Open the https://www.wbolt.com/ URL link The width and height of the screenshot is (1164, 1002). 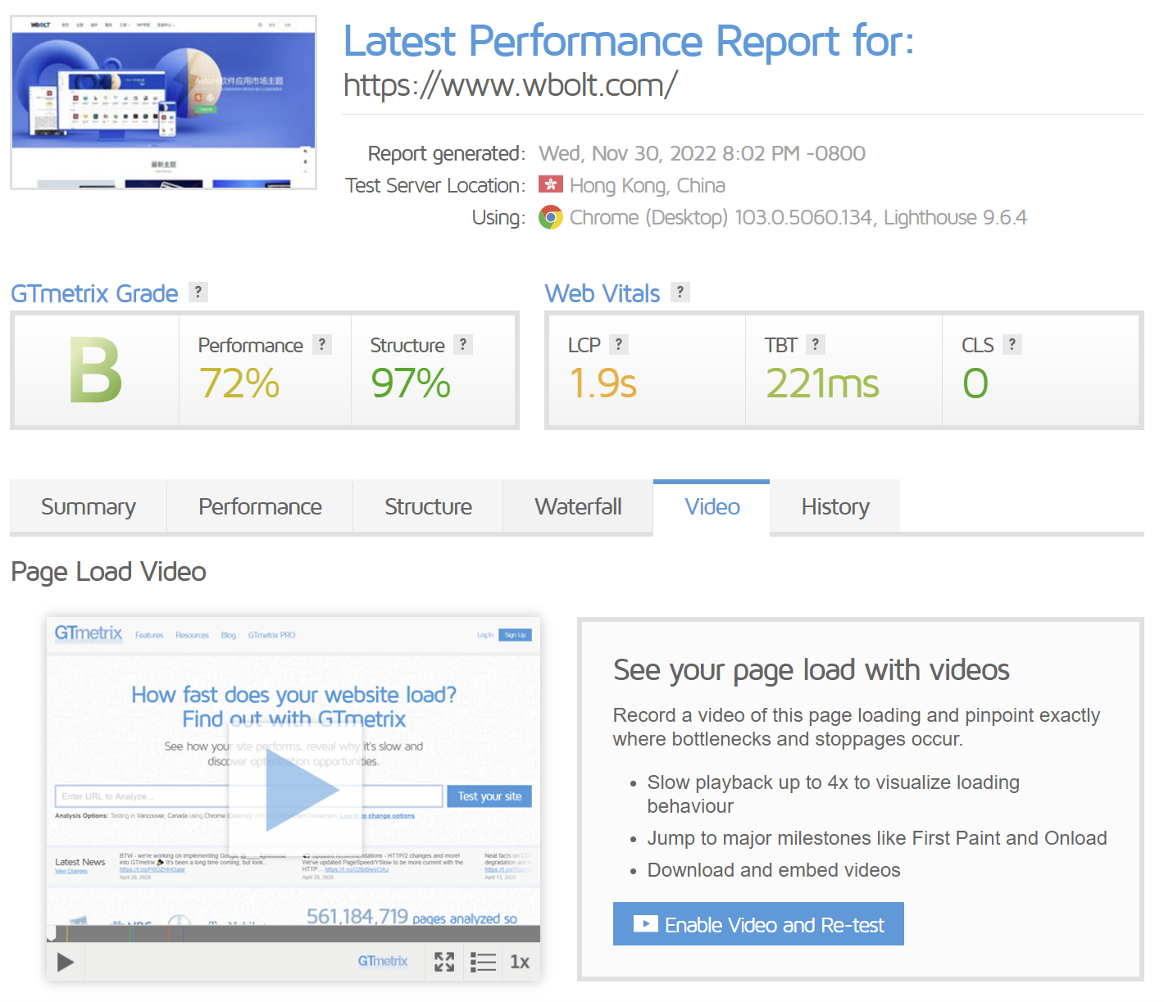coord(510,84)
